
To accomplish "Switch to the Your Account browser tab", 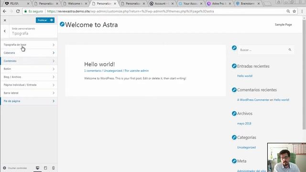I will 190,3.
